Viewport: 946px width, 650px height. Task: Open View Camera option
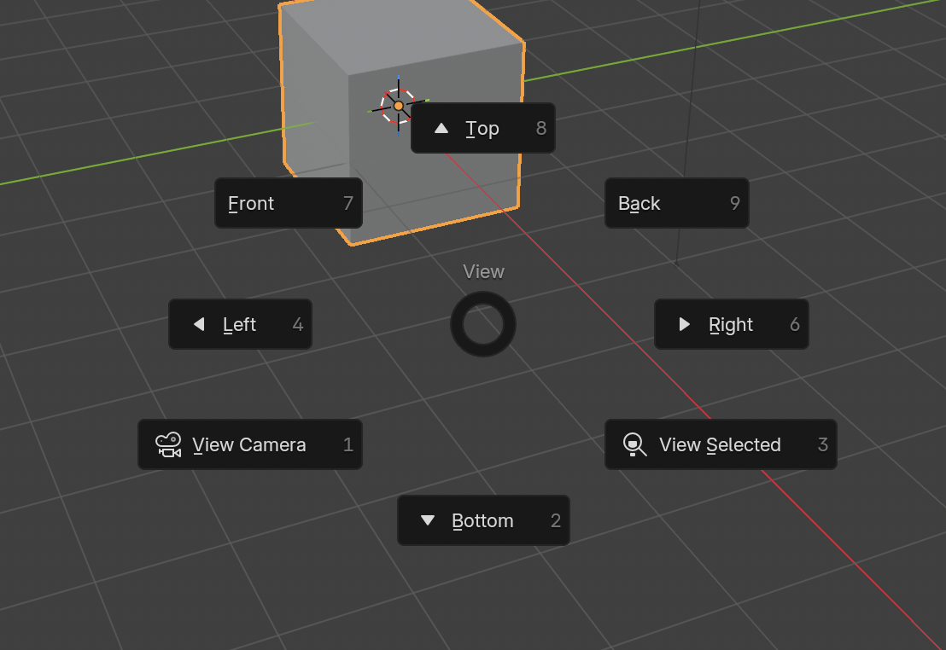[250, 444]
